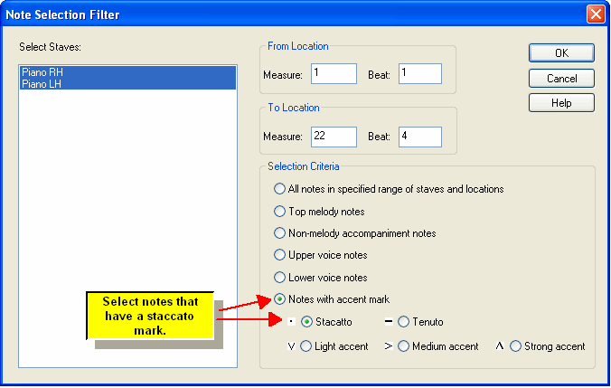The image size is (611, 388).
Task: Select the Strong accent radio button
Action: coord(516,345)
